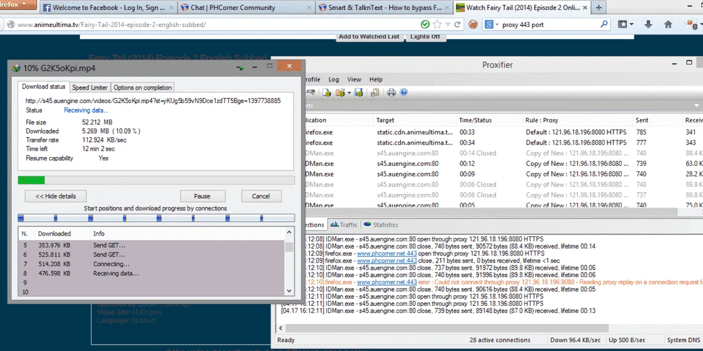Click the Down 96.4 KB/sec status entry

pos(575,340)
